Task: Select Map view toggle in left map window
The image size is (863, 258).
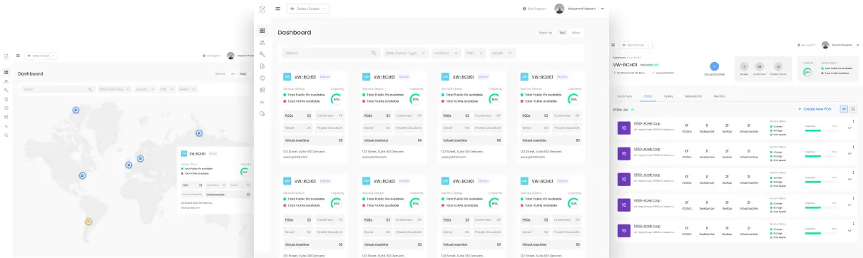Action: click(243, 73)
